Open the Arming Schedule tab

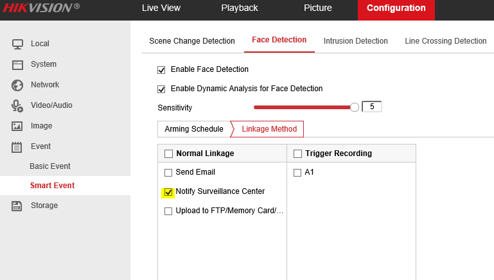[x=193, y=129]
